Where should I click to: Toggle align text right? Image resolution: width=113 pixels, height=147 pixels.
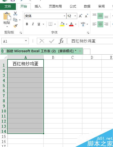tap(106, 24)
